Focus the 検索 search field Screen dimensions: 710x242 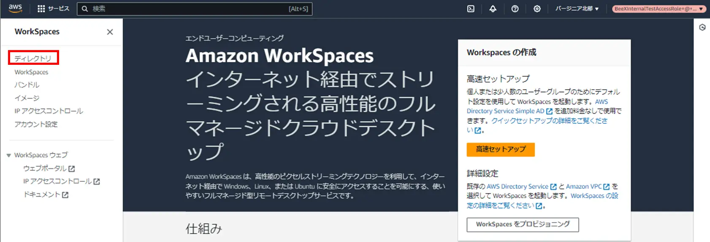(x=195, y=8)
